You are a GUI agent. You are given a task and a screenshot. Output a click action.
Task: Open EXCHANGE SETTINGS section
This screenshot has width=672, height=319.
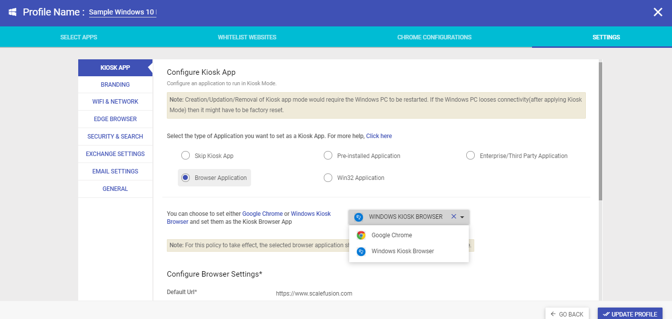coord(115,154)
